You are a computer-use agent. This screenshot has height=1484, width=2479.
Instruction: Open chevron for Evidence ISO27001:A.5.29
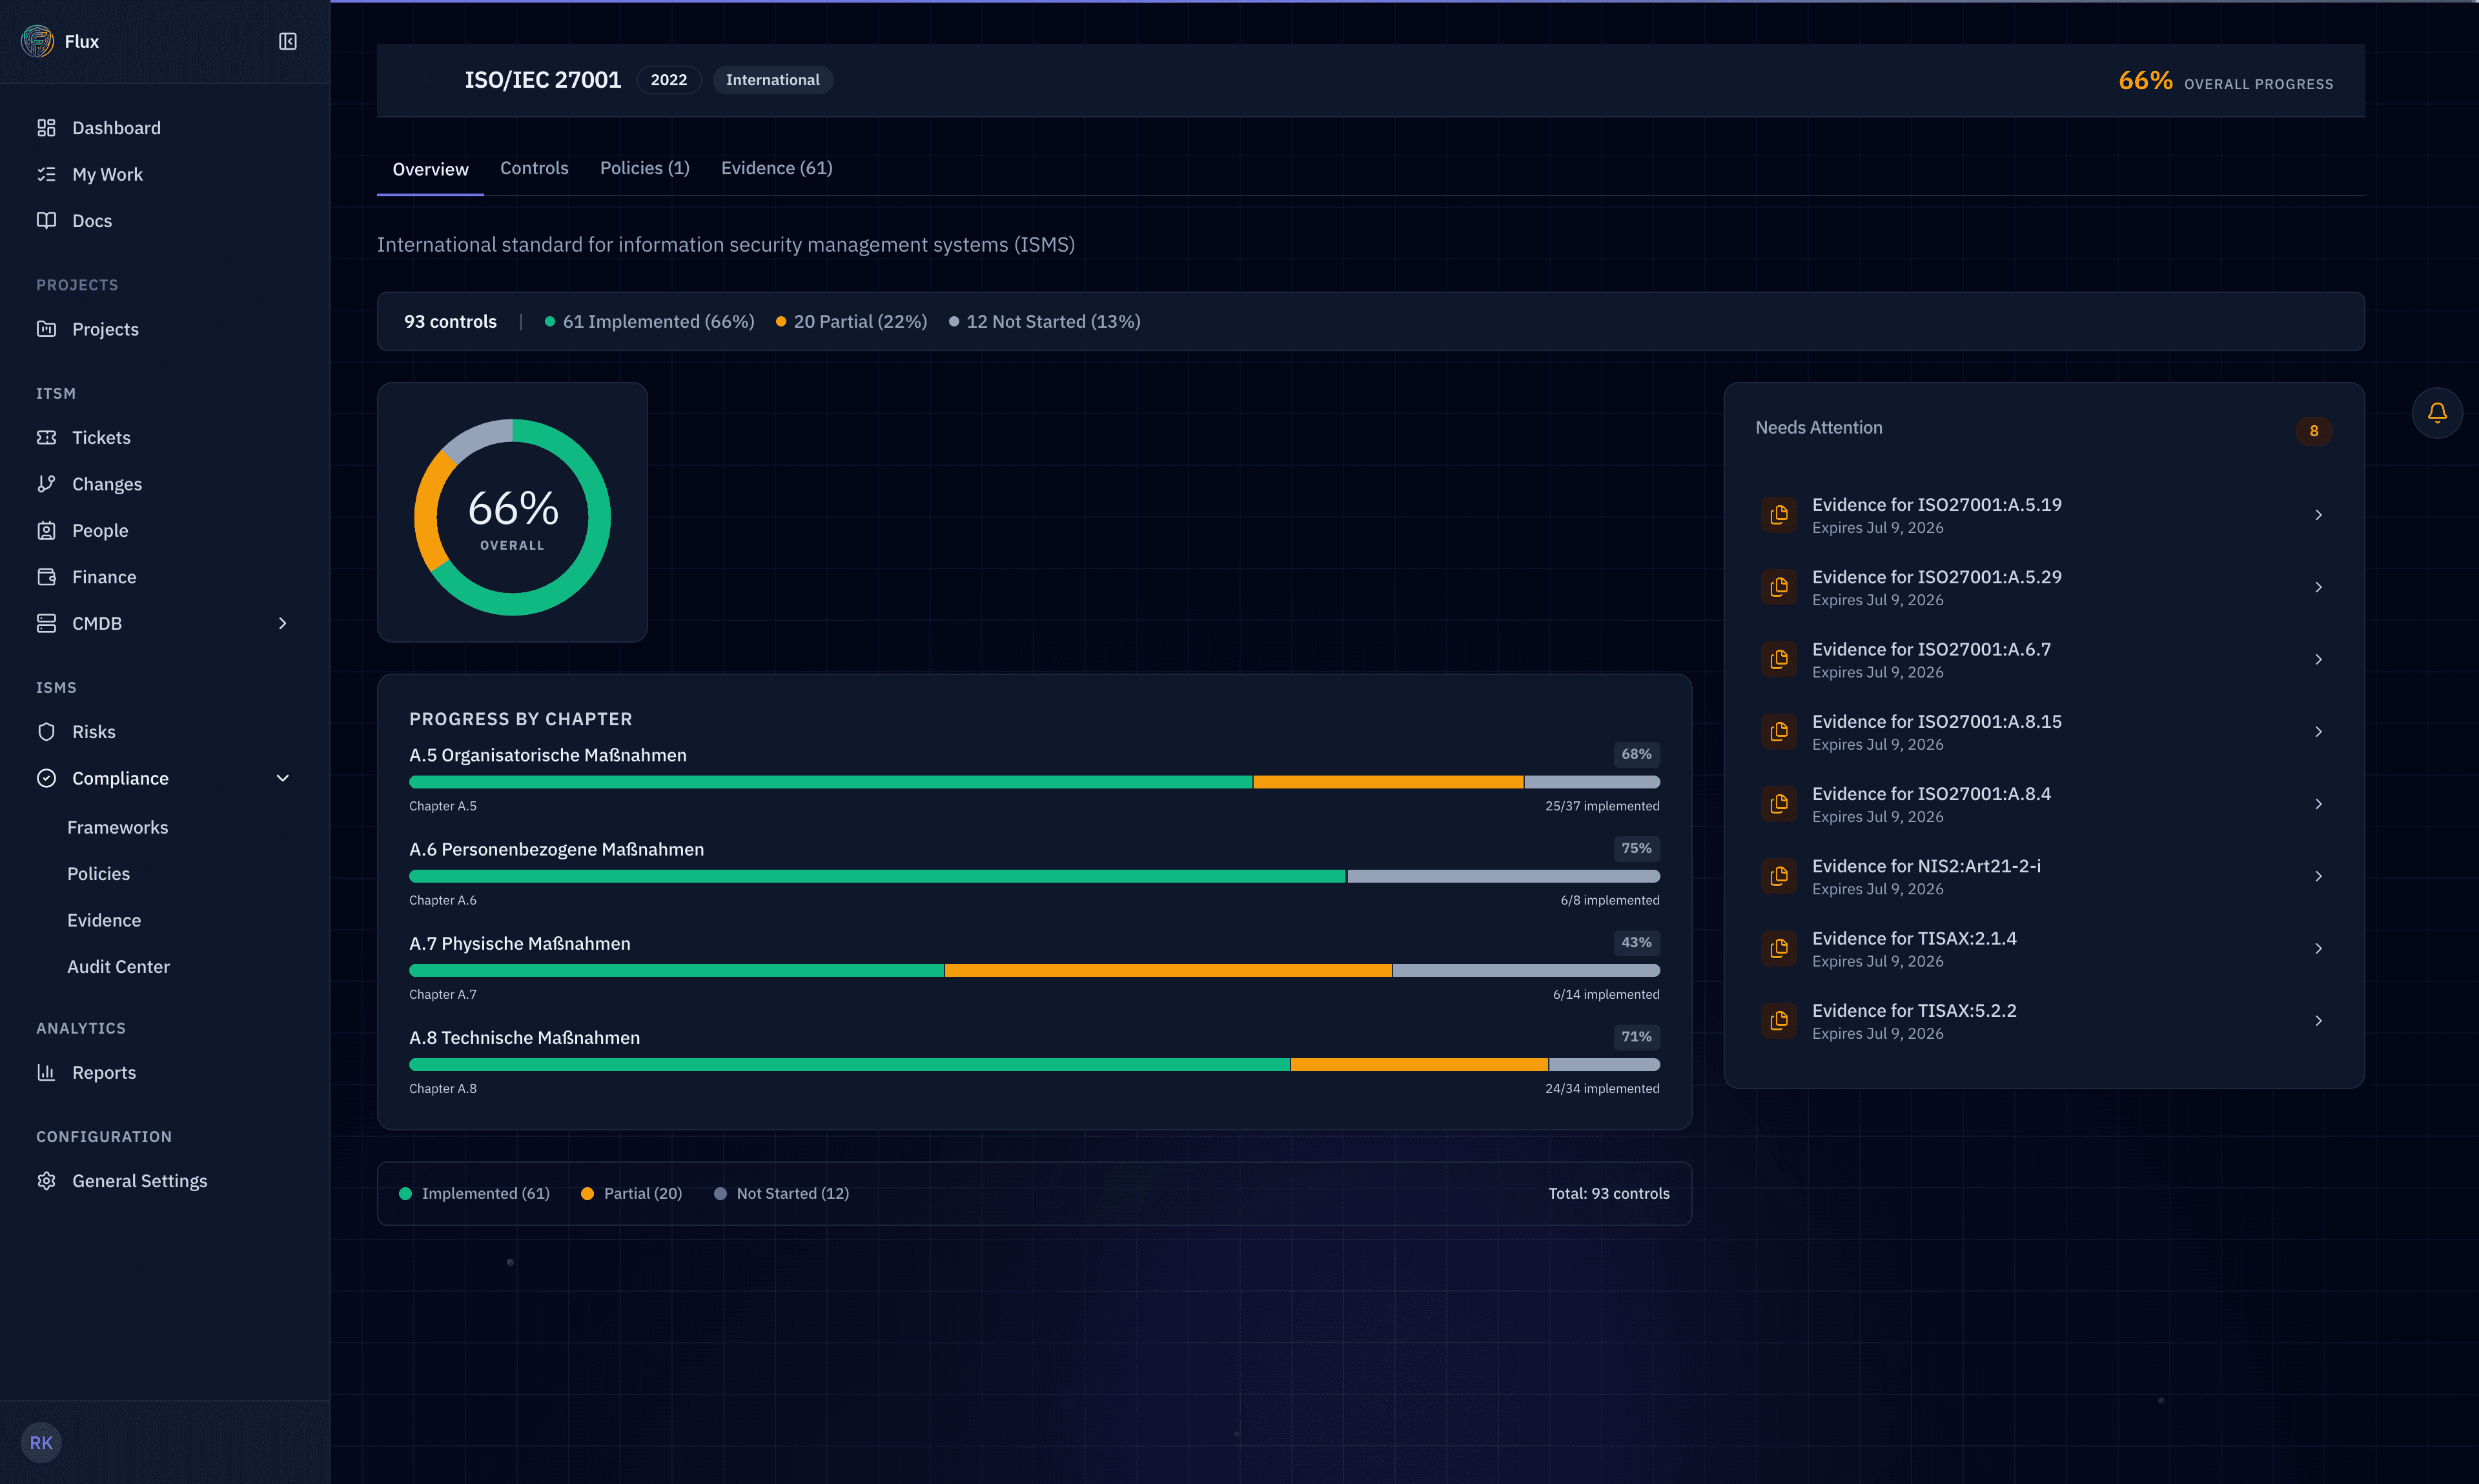coord(2318,587)
